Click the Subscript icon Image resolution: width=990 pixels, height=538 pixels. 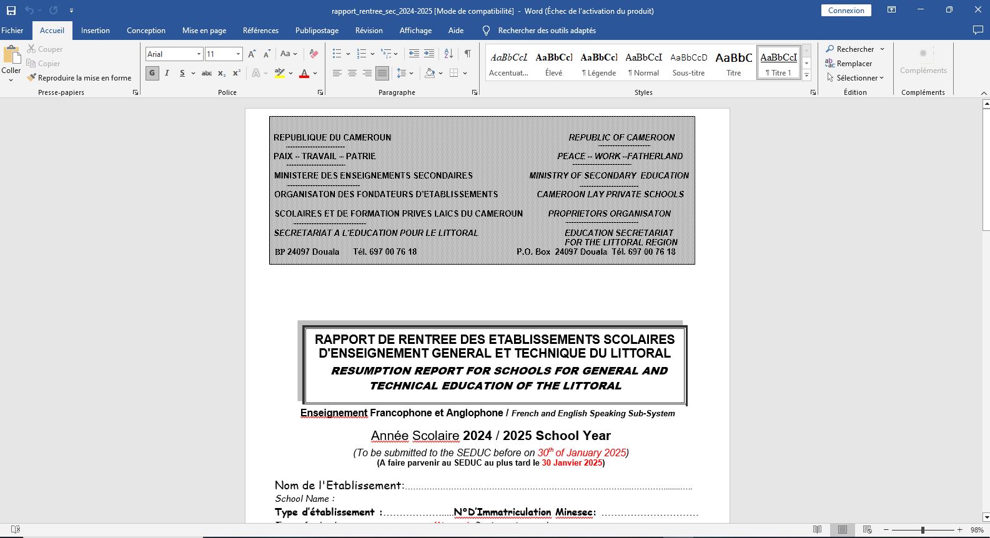pyautogui.click(x=222, y=73)
